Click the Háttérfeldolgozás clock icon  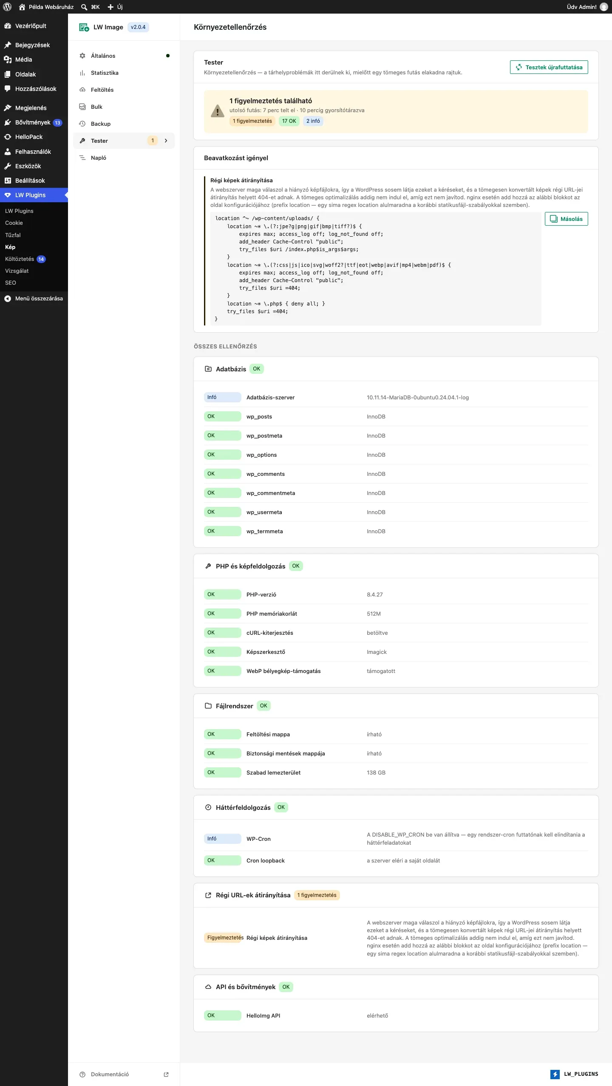tap(208, 807)
